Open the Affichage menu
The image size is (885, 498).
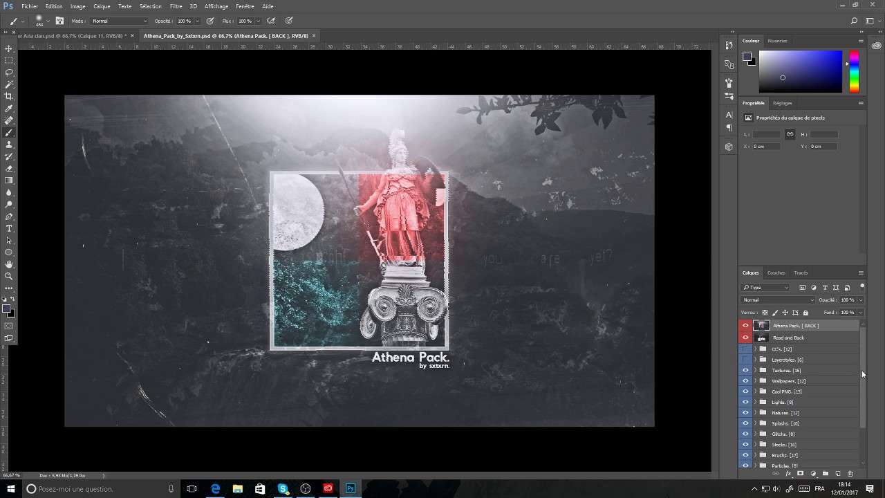click(x=216, y=6)
